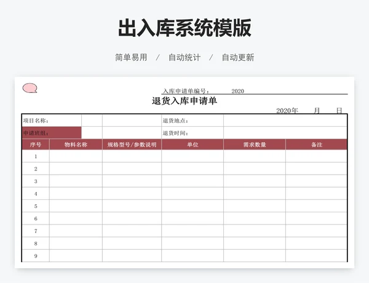Click the blank field after 退货时间

click(x=285, y=133)
